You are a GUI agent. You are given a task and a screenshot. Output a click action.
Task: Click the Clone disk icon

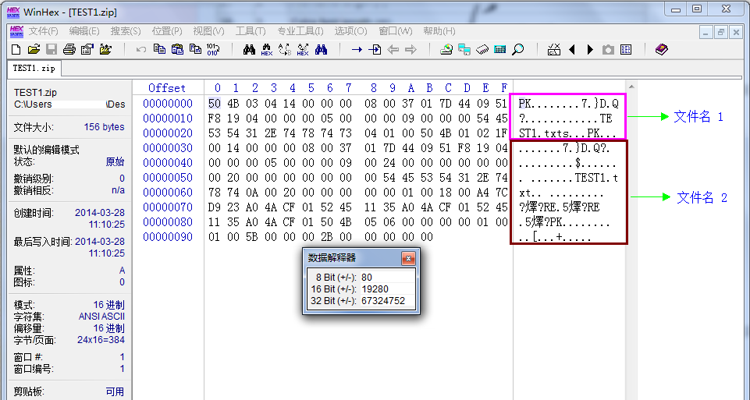pos(464,49)
